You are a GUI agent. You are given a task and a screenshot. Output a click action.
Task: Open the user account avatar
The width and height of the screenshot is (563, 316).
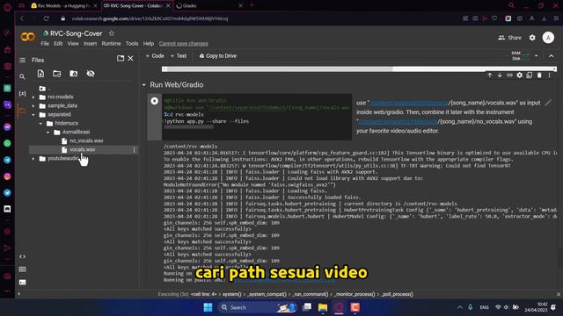coord(548,38)
